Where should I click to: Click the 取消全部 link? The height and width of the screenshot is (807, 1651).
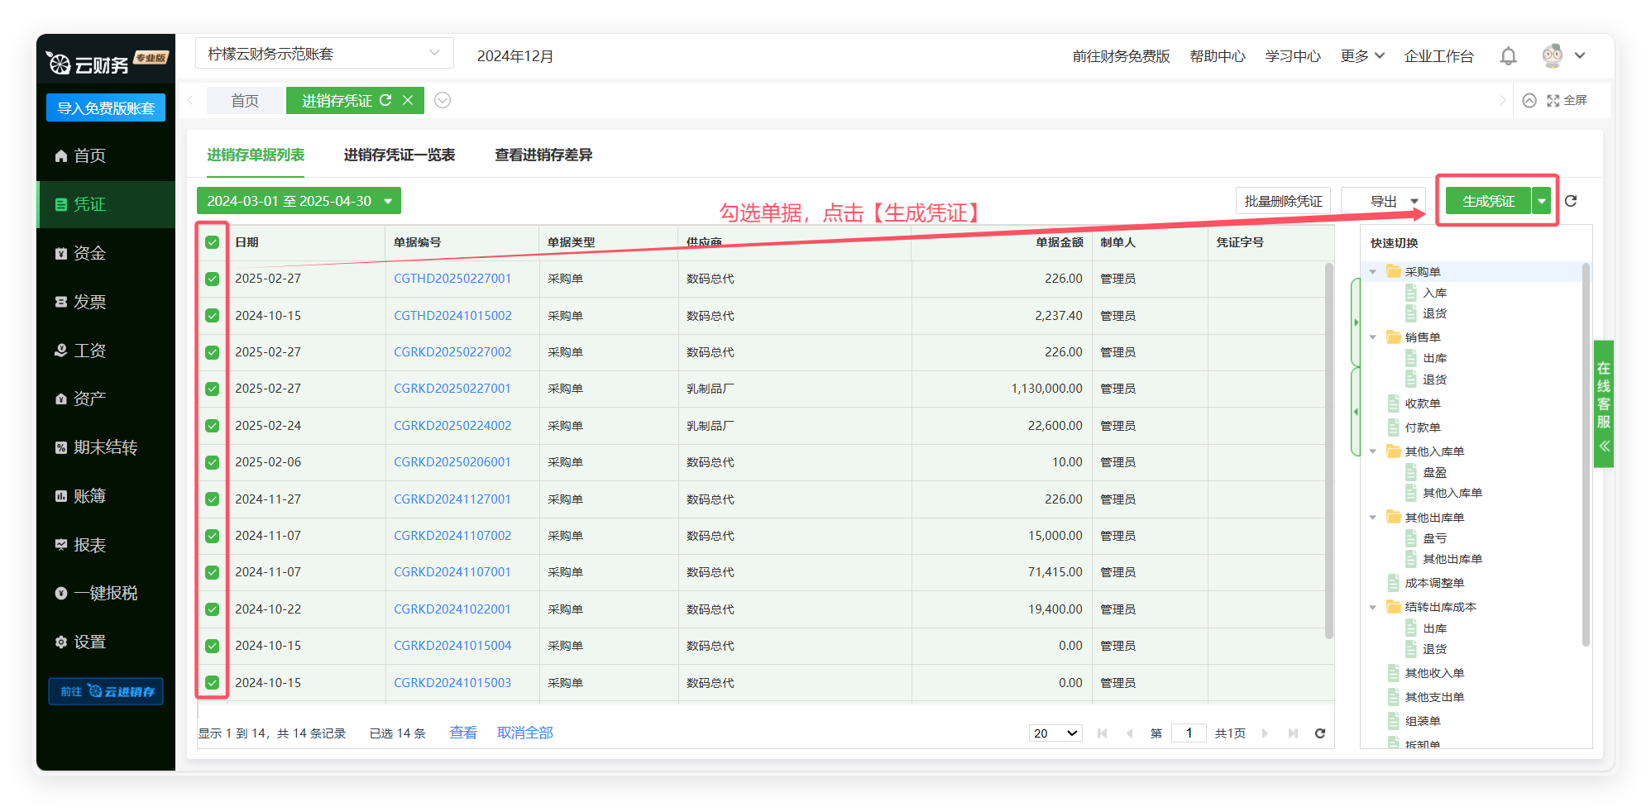[x=524, y=733]
